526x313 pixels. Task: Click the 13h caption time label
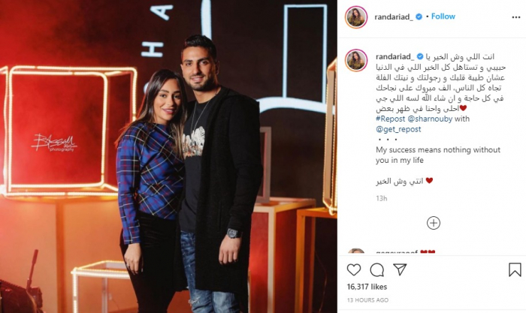pos(382,198)
